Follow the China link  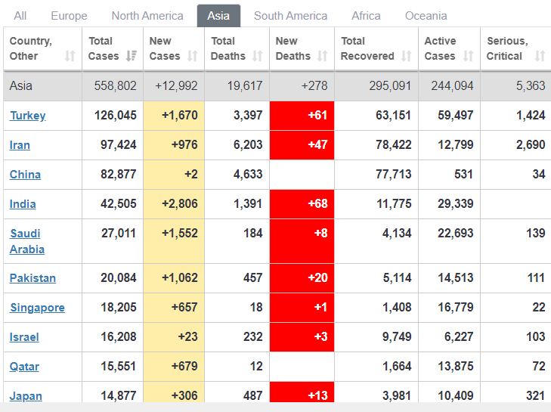(25, 175)
